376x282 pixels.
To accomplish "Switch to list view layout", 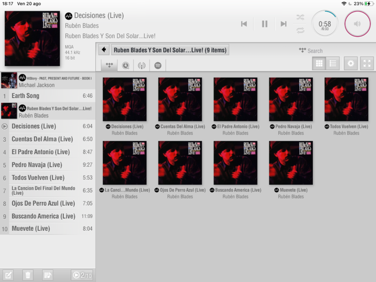I will pos(333,63).
